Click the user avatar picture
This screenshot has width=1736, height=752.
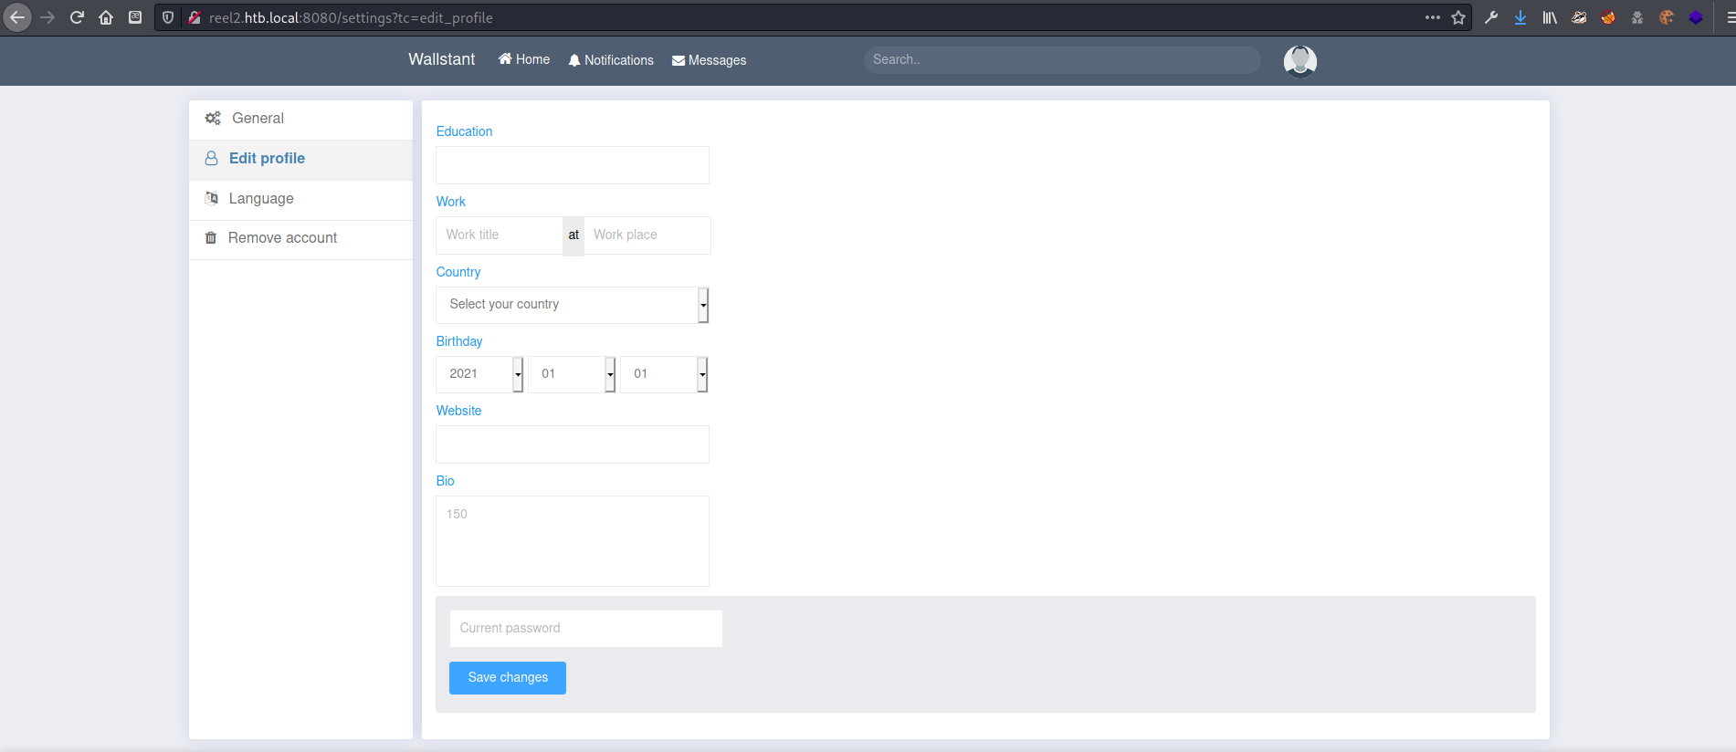tap(1299, 61)
